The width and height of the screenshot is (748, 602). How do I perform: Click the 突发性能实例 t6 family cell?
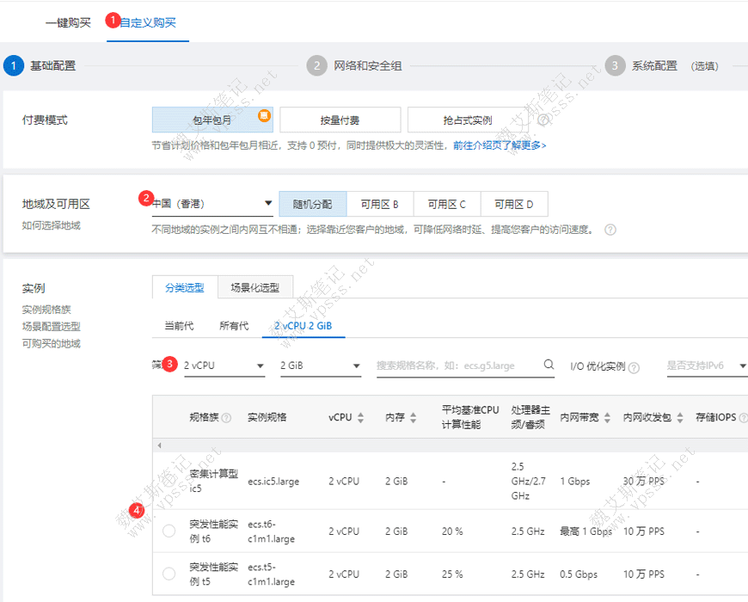coord(214,531)
